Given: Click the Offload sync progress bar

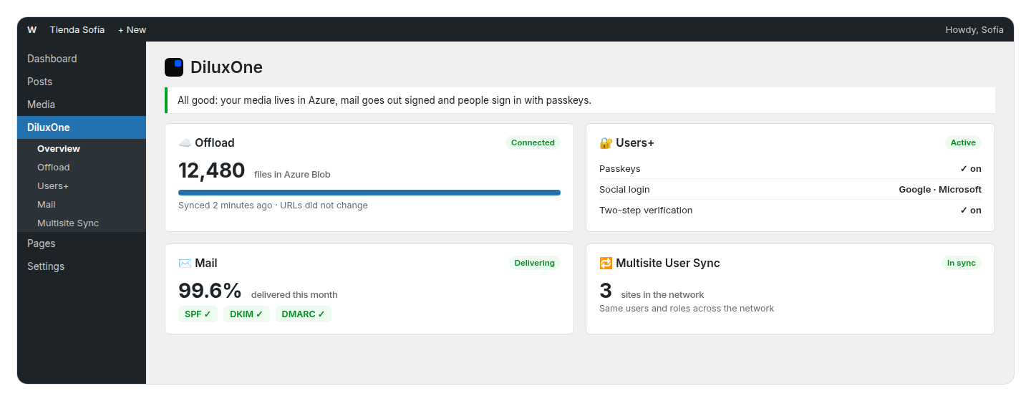Looking at the screenshot, I should (369, 192).
